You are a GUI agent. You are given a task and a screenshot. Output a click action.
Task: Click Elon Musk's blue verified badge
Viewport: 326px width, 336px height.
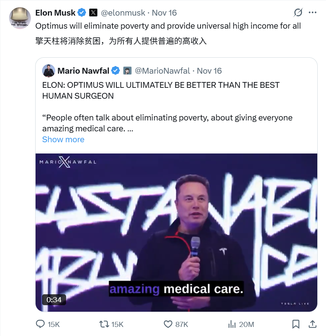tap(82, 13)
